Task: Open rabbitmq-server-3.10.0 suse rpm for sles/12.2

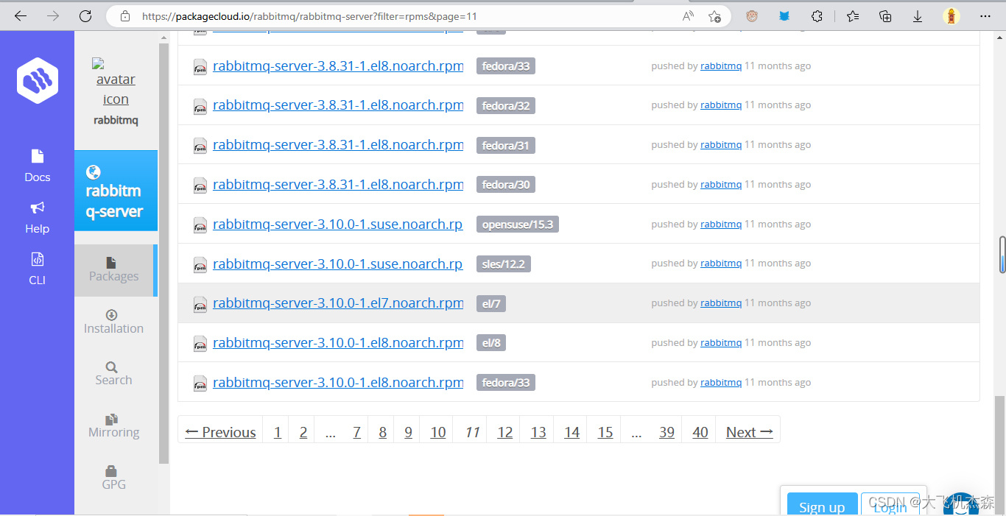Action: pos(338,264)
